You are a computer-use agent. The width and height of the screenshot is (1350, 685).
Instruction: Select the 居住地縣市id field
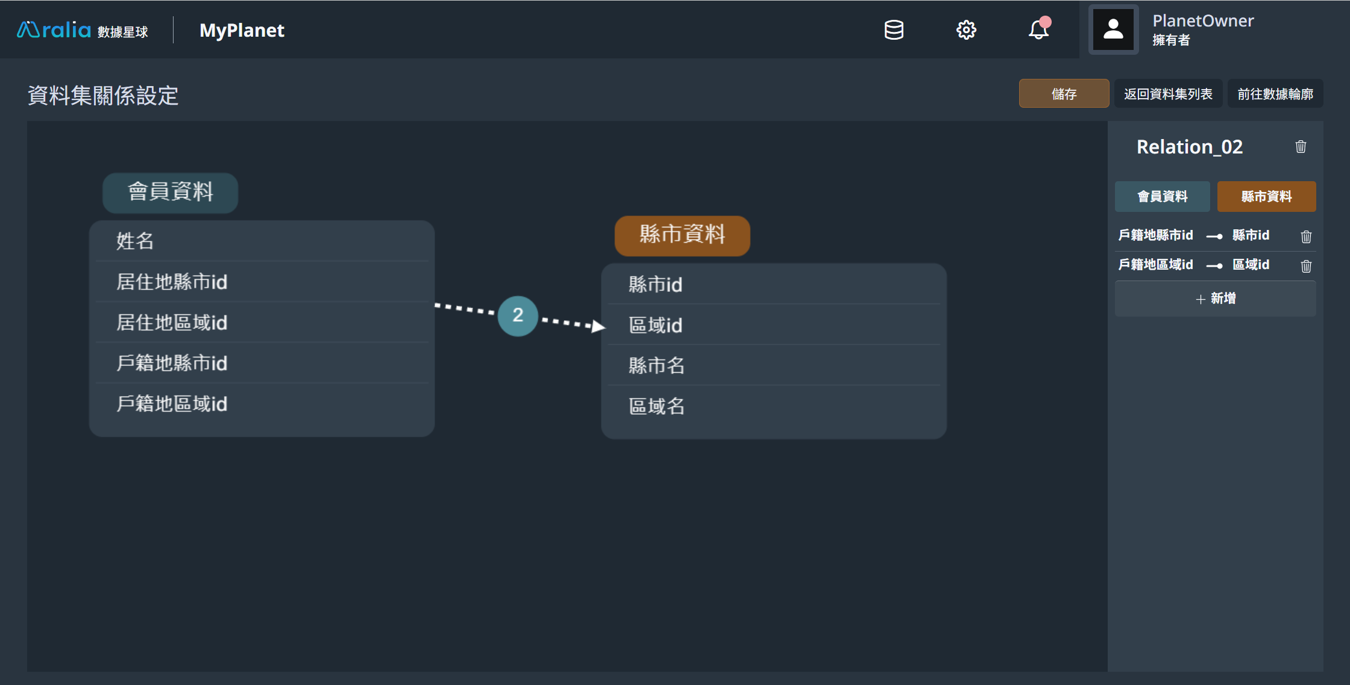[x=262, y=282]
